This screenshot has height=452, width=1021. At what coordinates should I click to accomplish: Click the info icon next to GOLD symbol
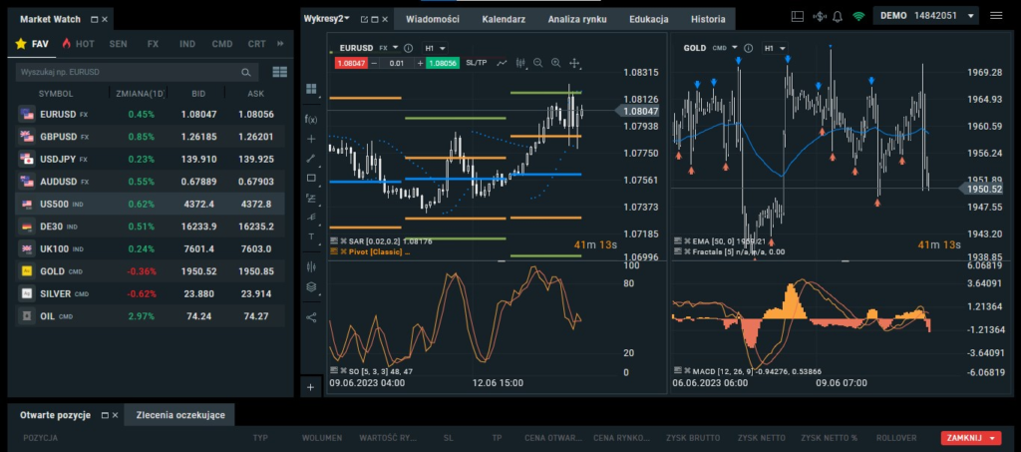tap(751, 48)
